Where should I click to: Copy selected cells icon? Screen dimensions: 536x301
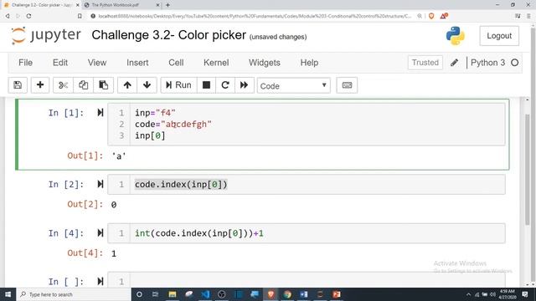point(83,85)
